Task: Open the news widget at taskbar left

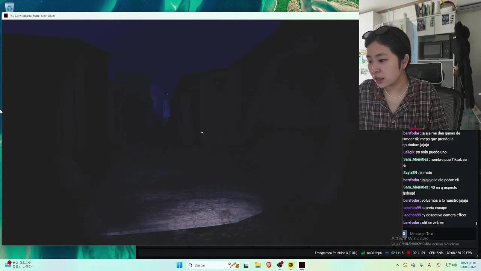Action: point(19,265)
